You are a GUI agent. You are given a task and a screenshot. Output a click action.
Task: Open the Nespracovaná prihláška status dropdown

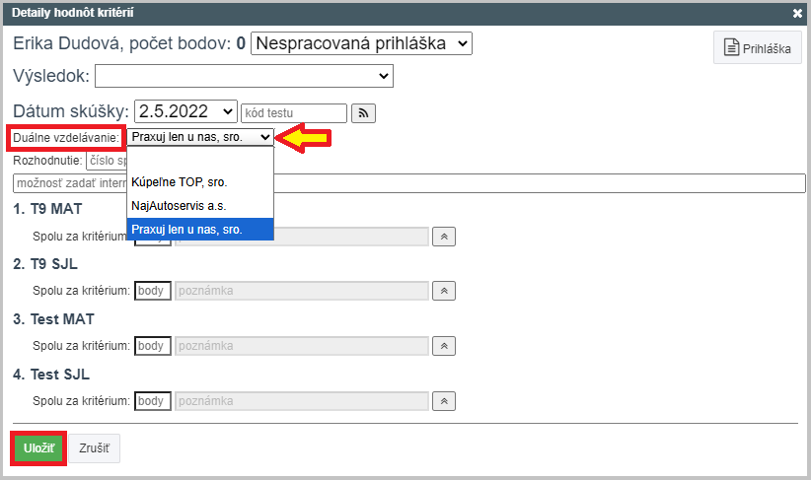click(361, 43)
